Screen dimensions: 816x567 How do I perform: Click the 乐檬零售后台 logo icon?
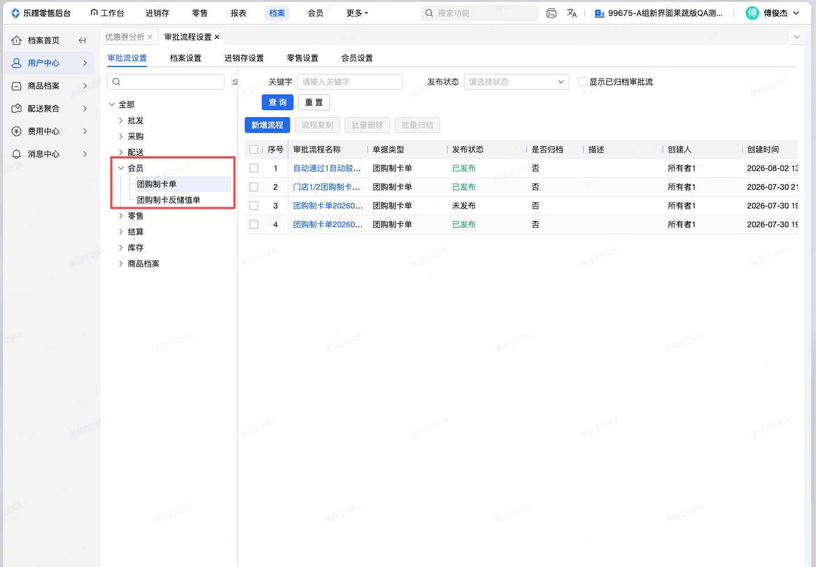[15, 13]
